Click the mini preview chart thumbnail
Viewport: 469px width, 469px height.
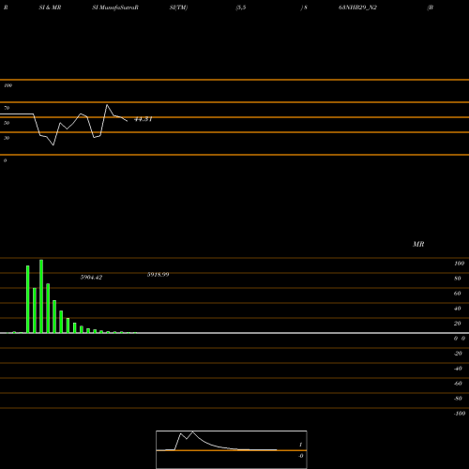click(x=232, y=449)
